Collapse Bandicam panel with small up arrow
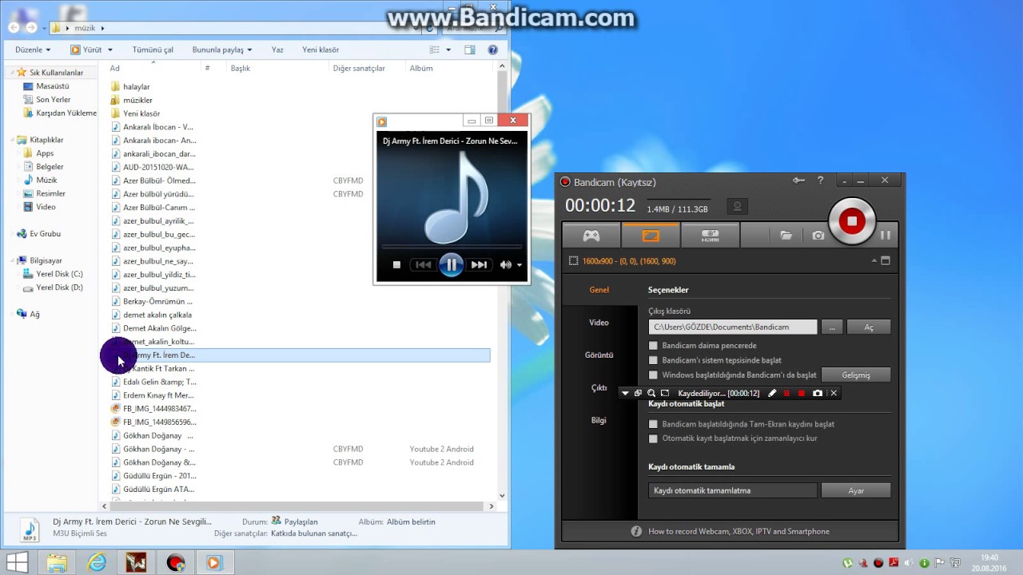Viewport: 1023px width, 575px height. [x=874, y=260]
